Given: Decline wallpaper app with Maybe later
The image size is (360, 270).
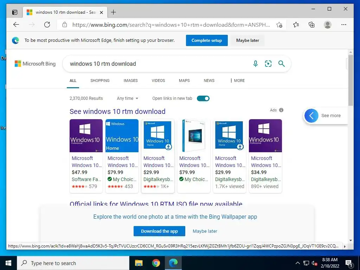Looking at the screenshot, I should [x=205, y=231].
